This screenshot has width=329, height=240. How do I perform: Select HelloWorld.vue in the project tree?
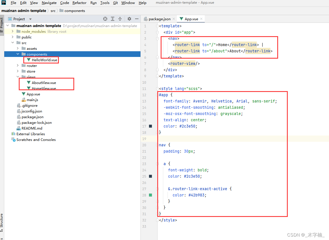(44, 60)
